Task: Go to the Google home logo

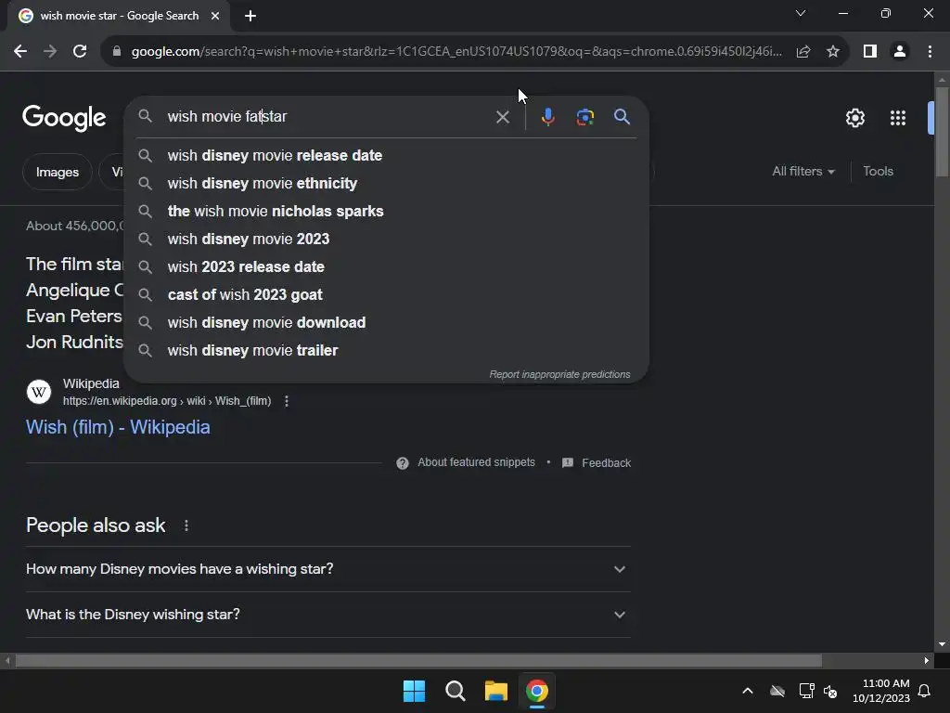Action: [x=64, y=118]
